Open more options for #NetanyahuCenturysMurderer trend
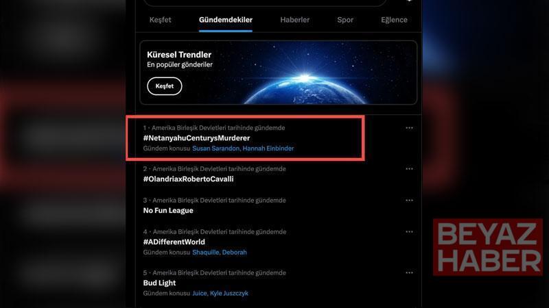Screen dimensions: 549x308 tap(409, 128)
